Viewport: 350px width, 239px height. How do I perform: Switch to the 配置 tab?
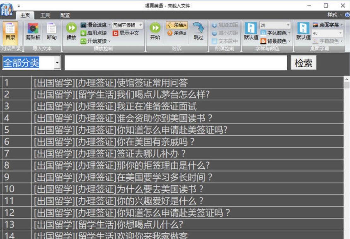[x=65, y=15]
